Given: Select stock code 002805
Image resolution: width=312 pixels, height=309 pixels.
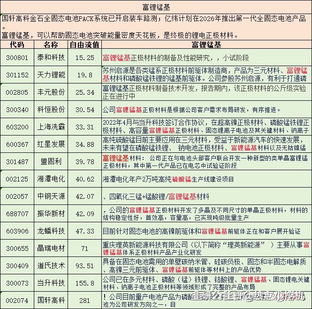Looking at the screenshot, I should [17, 92].
